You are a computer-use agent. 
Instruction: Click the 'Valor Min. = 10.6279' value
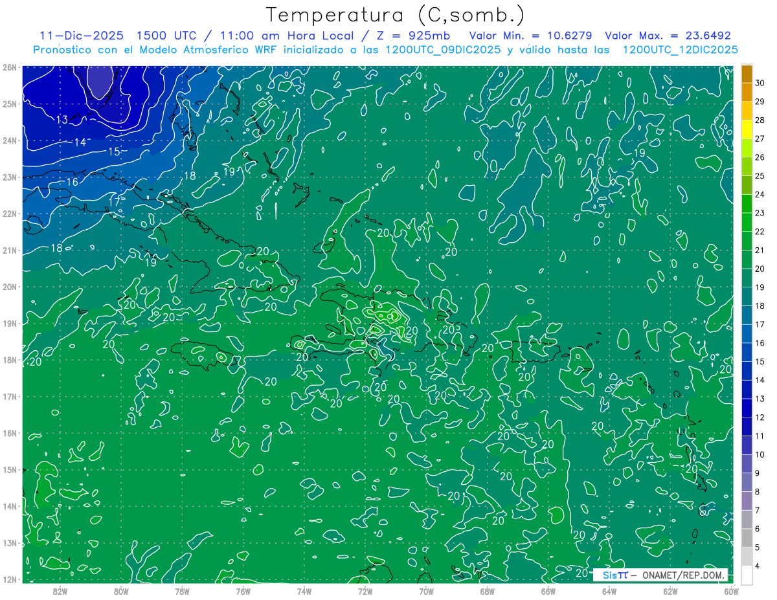[532, 36]
